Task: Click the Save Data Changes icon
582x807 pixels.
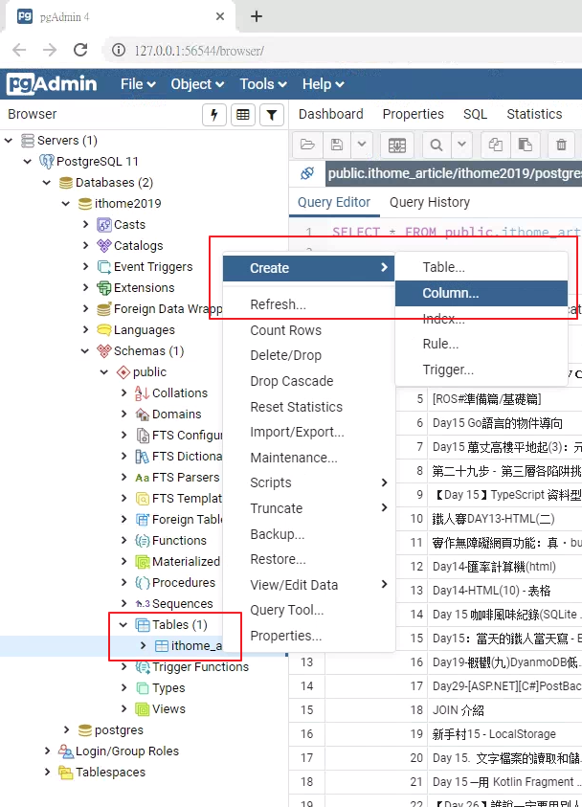Action: click(396, 146)
